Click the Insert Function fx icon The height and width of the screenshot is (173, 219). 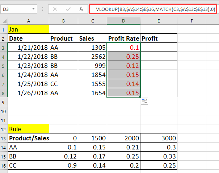(81, 9)
